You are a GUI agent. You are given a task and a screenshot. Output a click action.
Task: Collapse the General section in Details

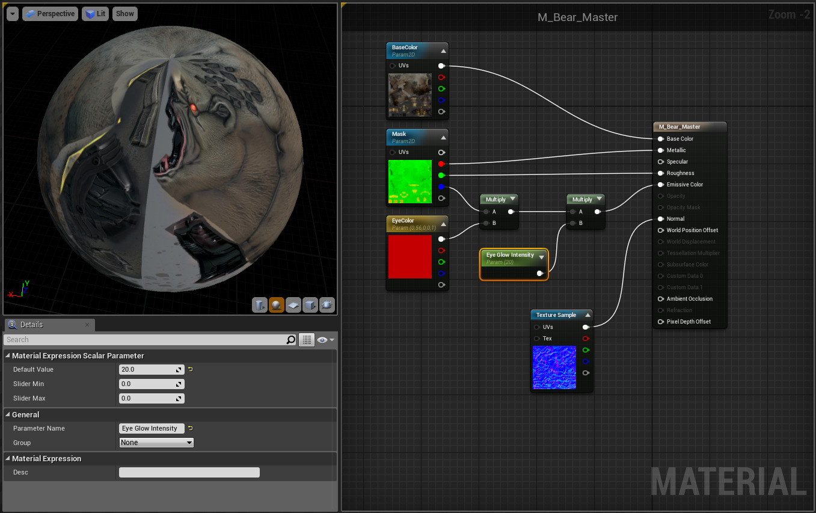point(8,414)
